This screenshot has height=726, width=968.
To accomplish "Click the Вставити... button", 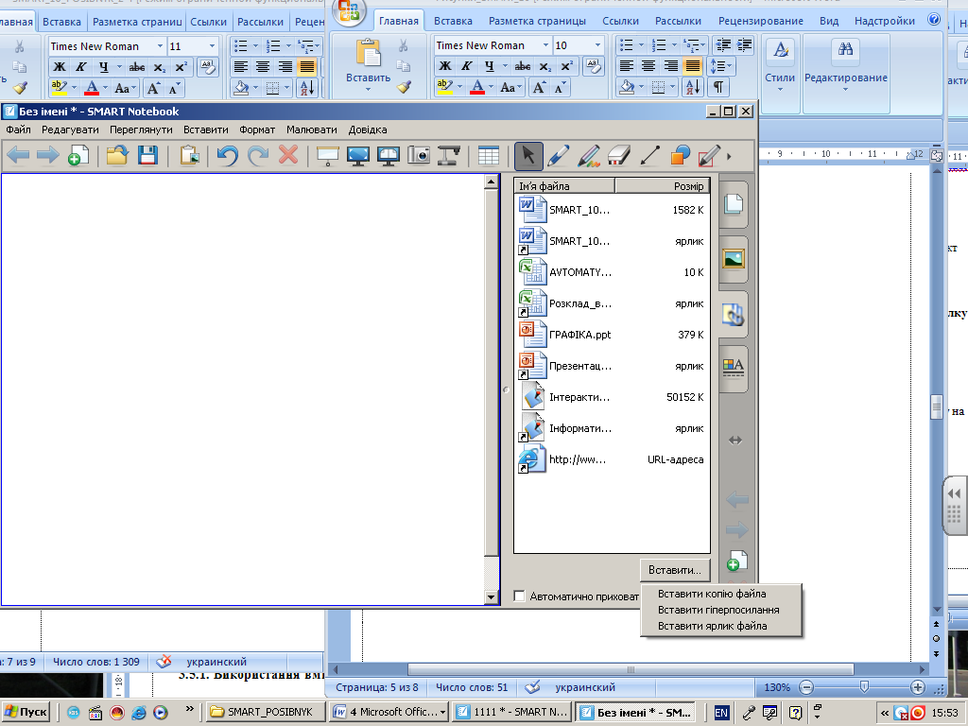I will pos(675,570).
